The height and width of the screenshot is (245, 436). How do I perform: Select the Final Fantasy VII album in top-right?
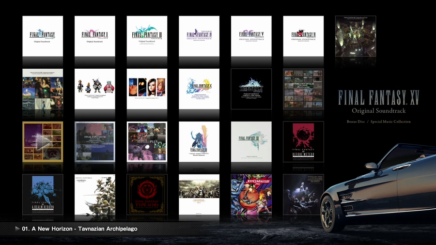click(x=356, y=36)
